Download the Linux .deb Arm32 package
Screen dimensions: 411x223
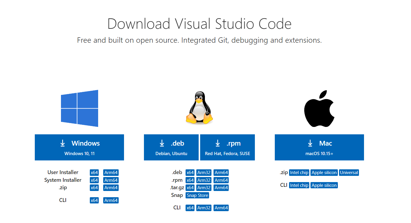[x=204, y=173]
